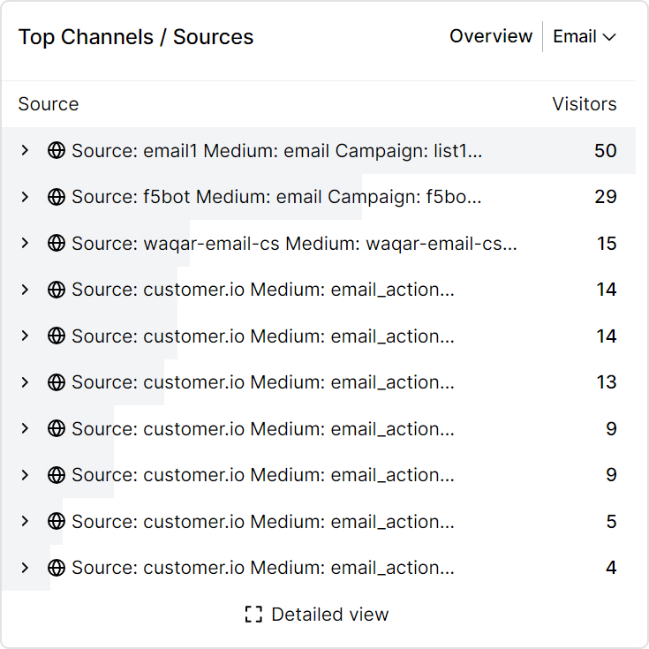Screen dimensions: 649x649
Task: Click globe icon of email1 source row
Action: (57, 150)
